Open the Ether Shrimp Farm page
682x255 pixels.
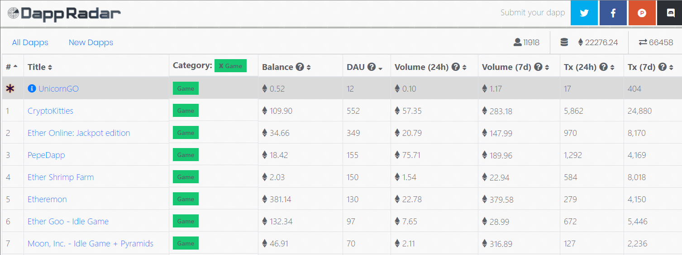coord(61,177)
